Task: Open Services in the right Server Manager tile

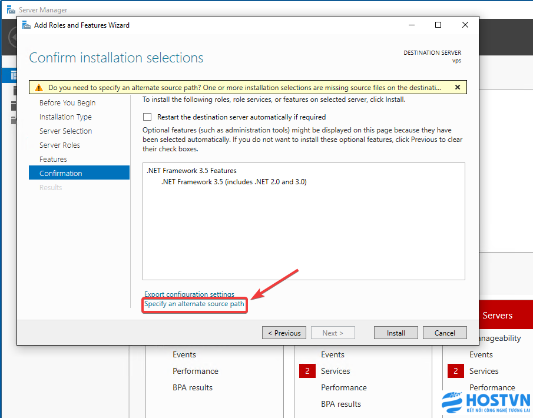Action: pos(484,371)
